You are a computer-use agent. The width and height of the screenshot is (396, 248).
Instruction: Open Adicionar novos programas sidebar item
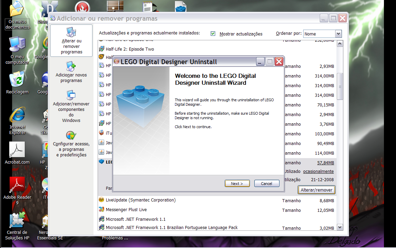[x=71, y=72]
